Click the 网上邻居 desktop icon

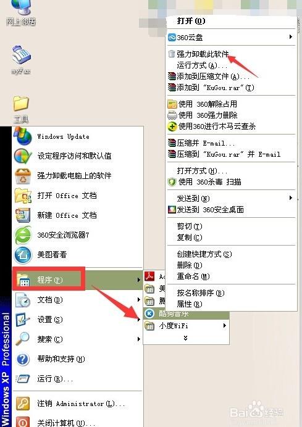point(21,13)
